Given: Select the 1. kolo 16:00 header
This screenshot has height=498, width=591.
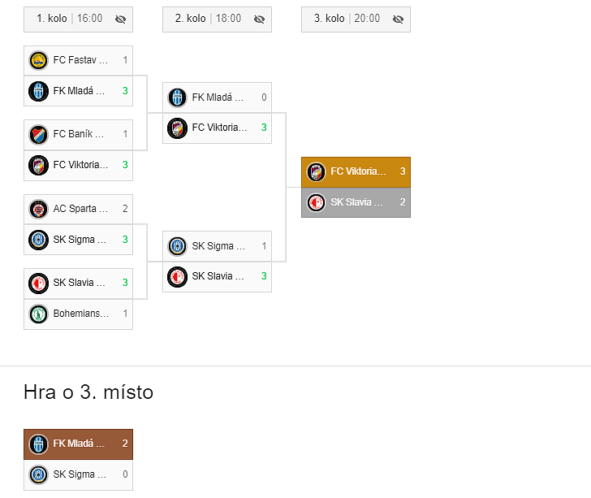Looking at the screenshot, I should (x=69, y=19).
